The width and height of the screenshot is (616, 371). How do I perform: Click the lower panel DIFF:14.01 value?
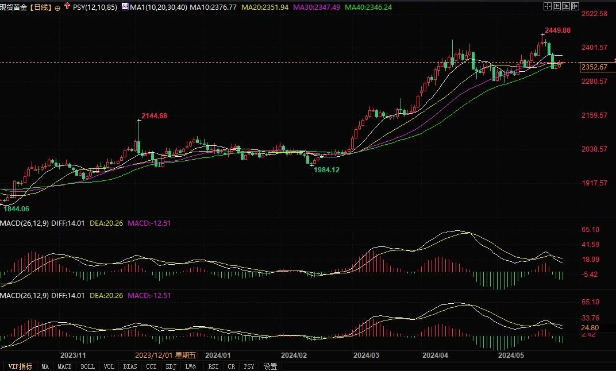[x=68, y=295]
